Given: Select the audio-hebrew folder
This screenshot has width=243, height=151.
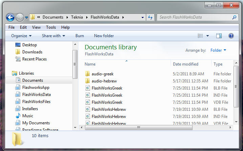Looking at the screenshot, I should [x=104, y=81].
